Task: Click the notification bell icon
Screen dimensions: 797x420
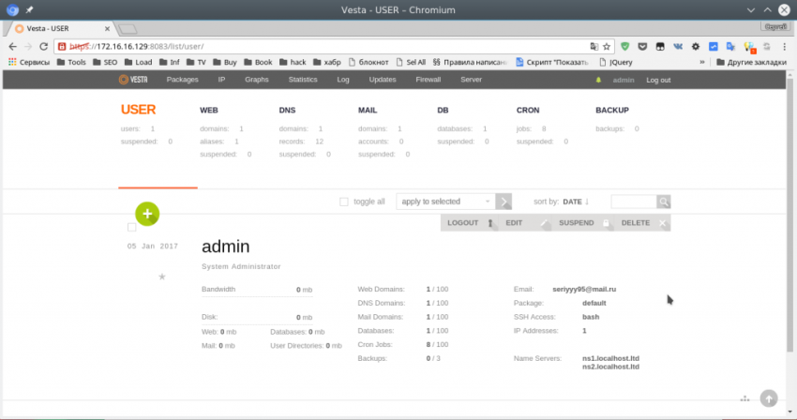Action: [x=599, y=80]
